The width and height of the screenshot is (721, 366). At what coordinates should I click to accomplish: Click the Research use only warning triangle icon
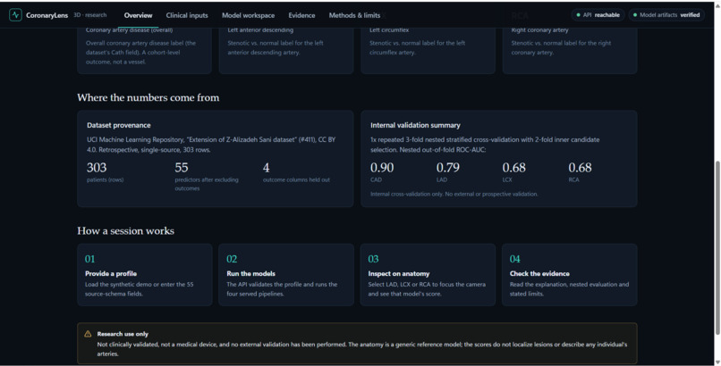88,334
